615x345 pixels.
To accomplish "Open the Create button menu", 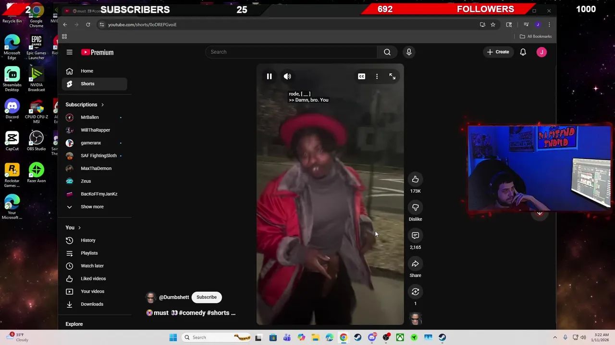I will [498, 52].
